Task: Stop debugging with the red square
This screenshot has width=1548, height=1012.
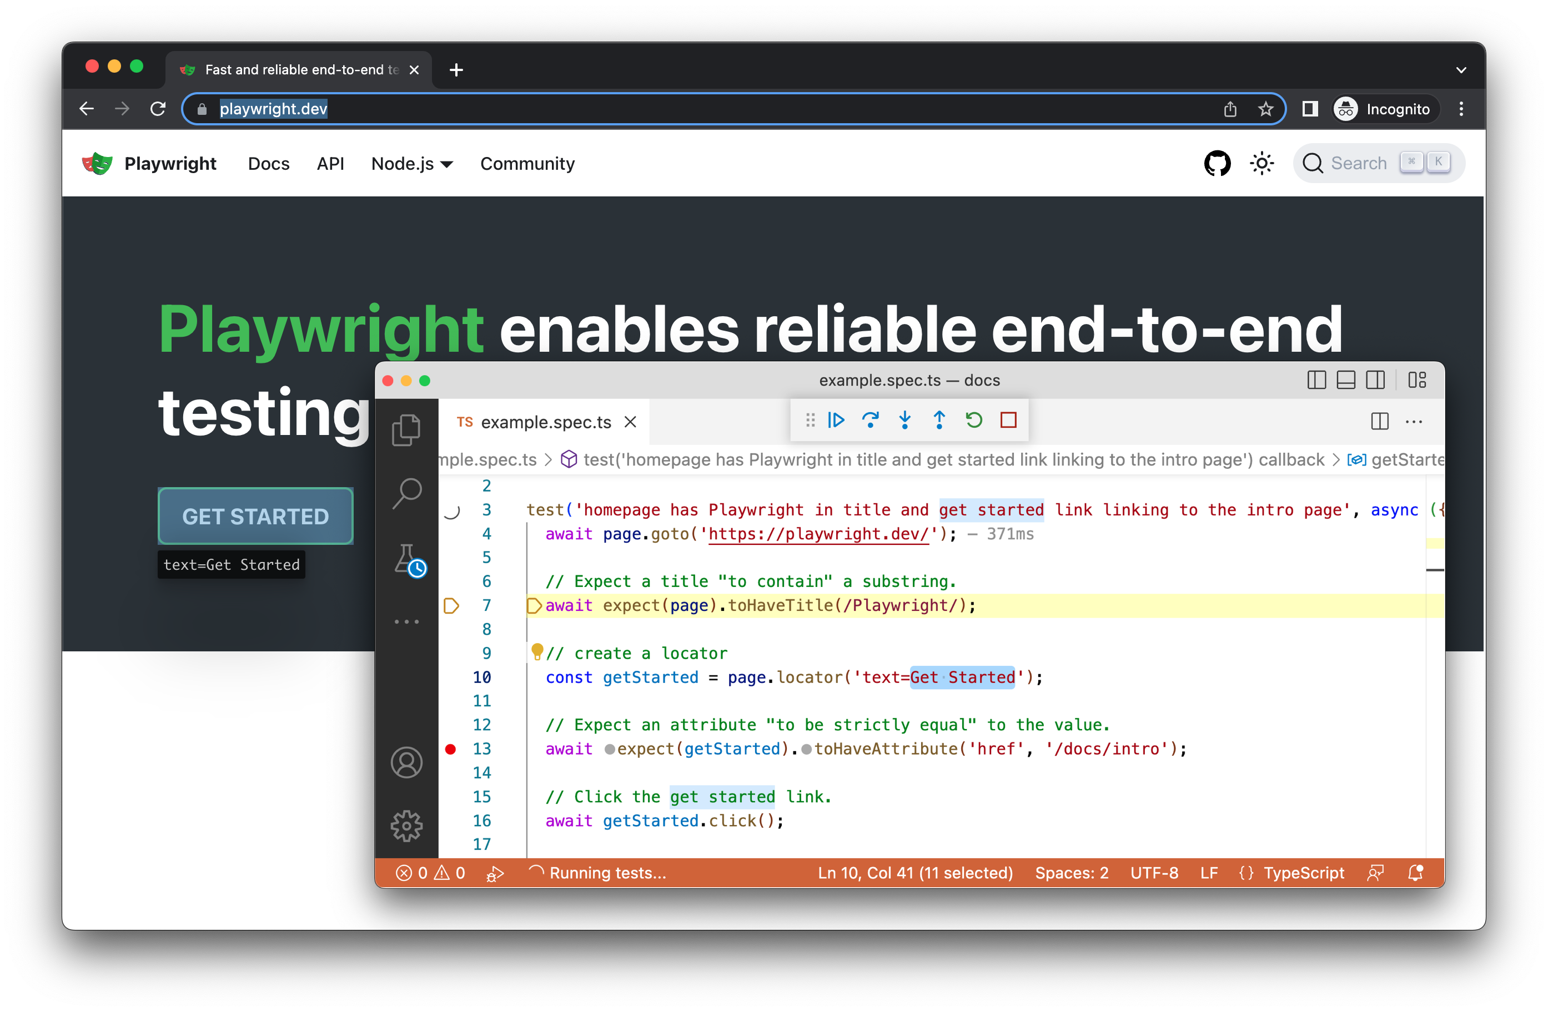Action: (x=1009, y=421)
